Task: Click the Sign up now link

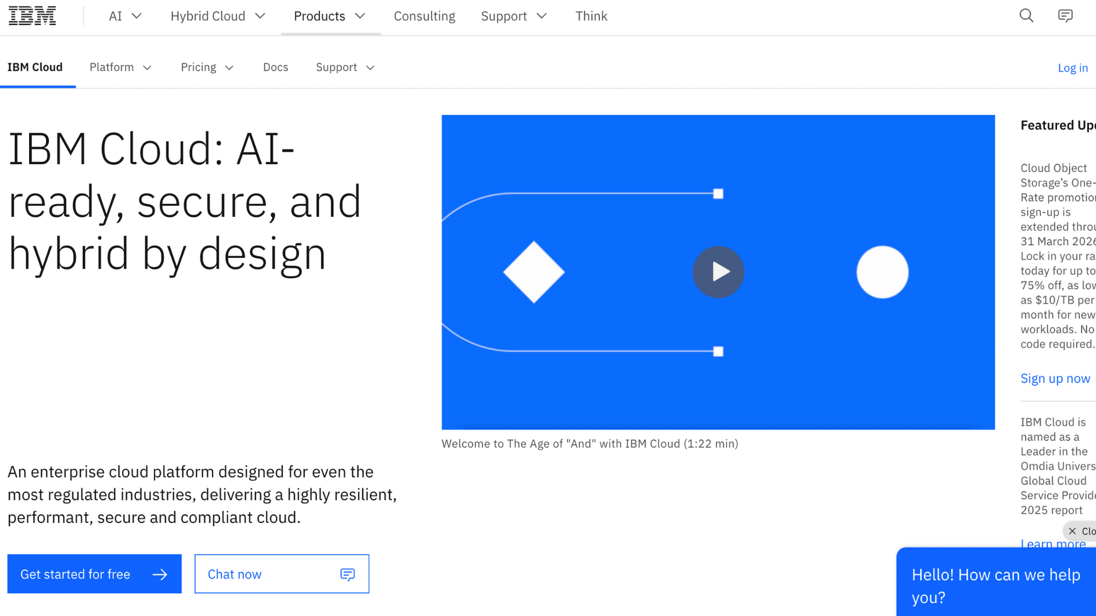Action: (x=1055, y=378)
